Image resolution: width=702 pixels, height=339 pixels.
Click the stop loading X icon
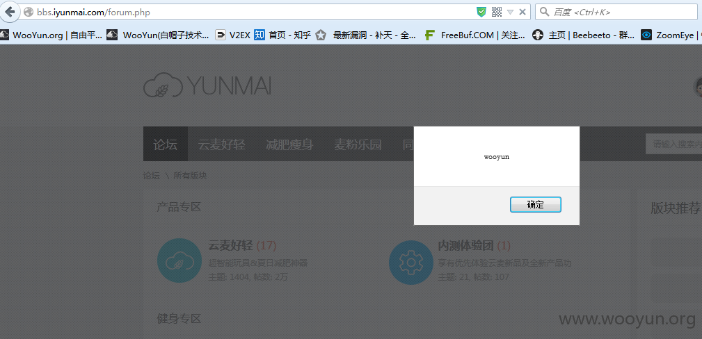(522, 12)
